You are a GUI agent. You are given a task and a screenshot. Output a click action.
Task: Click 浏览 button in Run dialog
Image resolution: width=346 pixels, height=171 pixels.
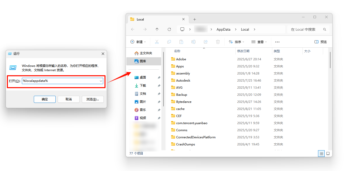pos(93,99)
